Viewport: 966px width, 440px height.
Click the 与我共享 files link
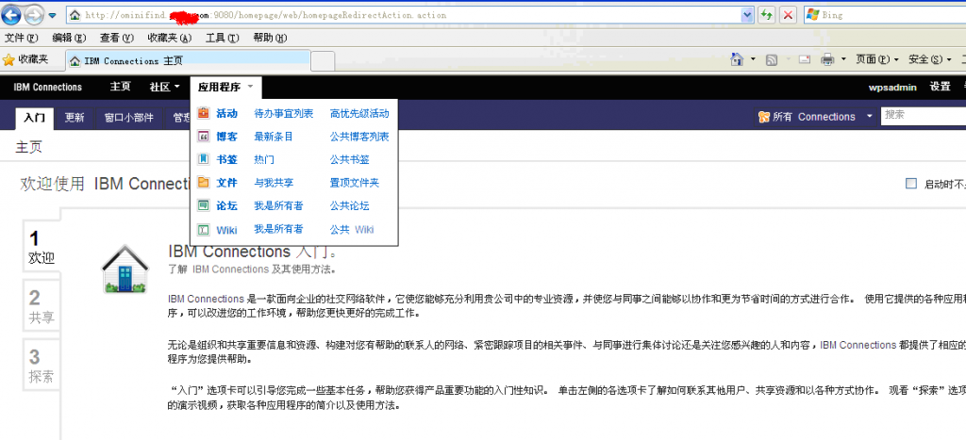pos(274,183)
